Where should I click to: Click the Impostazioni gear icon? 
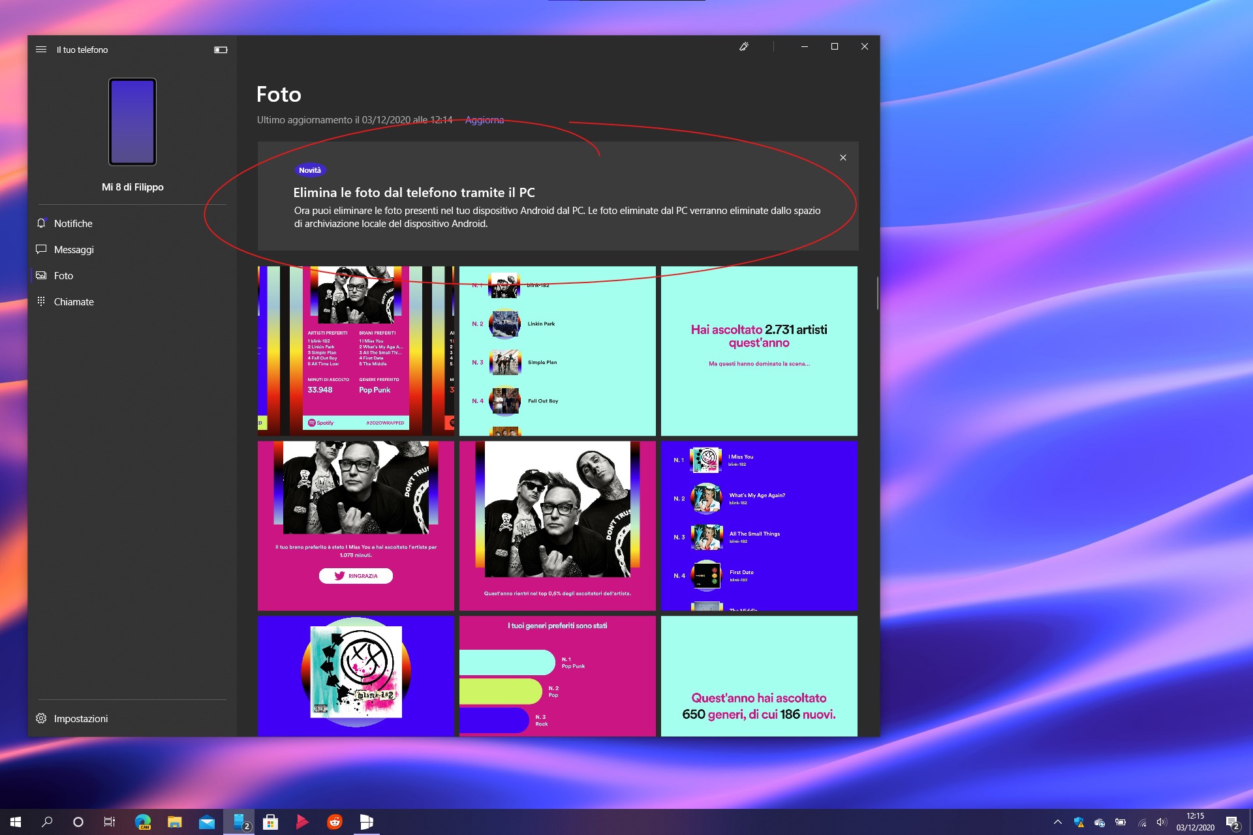point(41,718)
